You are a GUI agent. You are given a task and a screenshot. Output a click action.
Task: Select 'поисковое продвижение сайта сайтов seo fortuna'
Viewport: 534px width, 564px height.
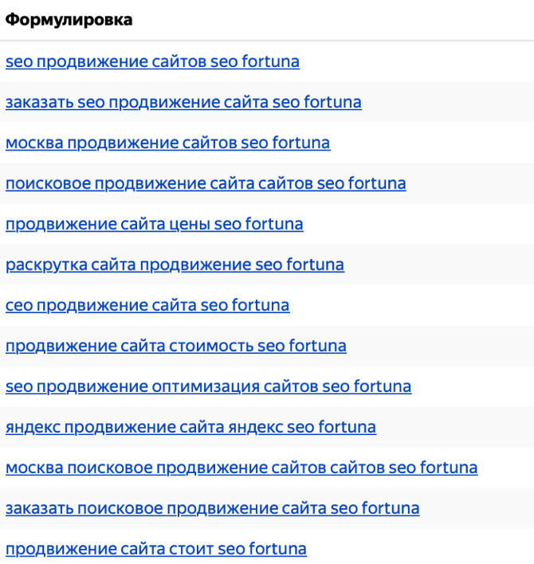pos(206,183)
